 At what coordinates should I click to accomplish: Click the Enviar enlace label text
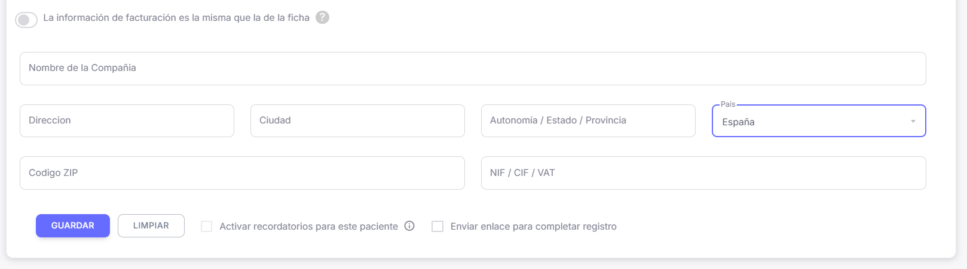pyautogui.click(x=533, y=227)
